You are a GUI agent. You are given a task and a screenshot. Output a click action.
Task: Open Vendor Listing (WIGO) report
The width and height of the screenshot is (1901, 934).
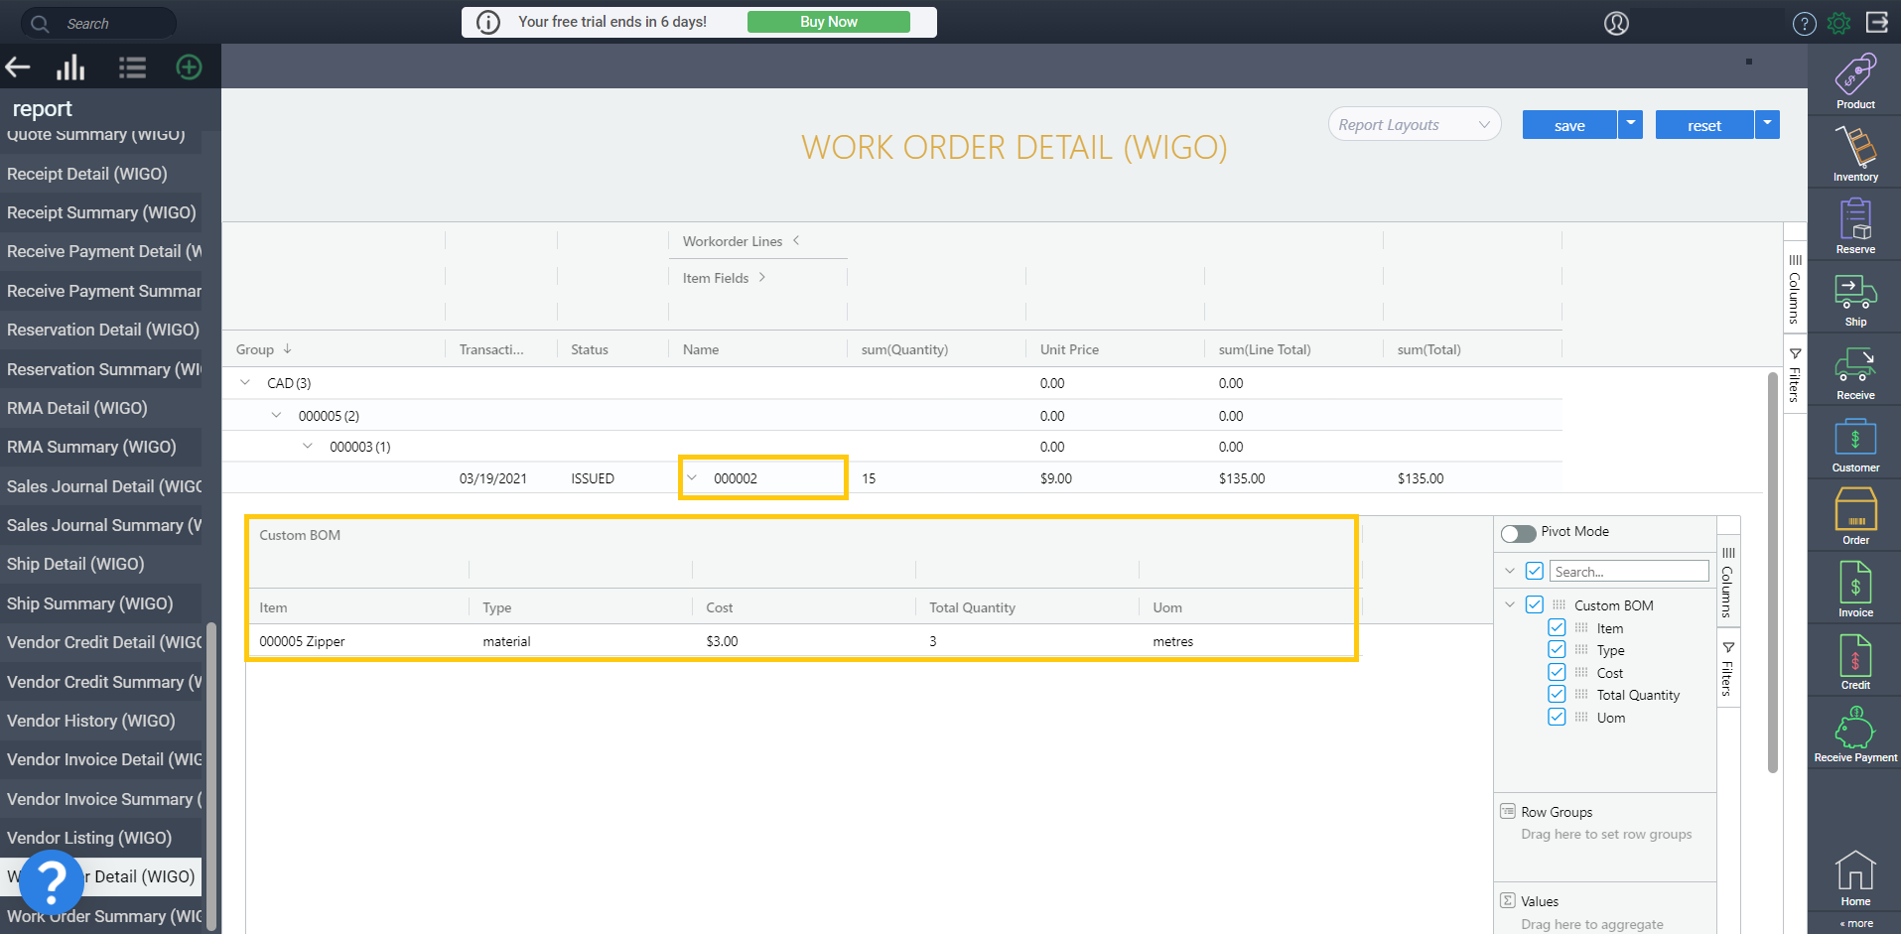(100, 838)
